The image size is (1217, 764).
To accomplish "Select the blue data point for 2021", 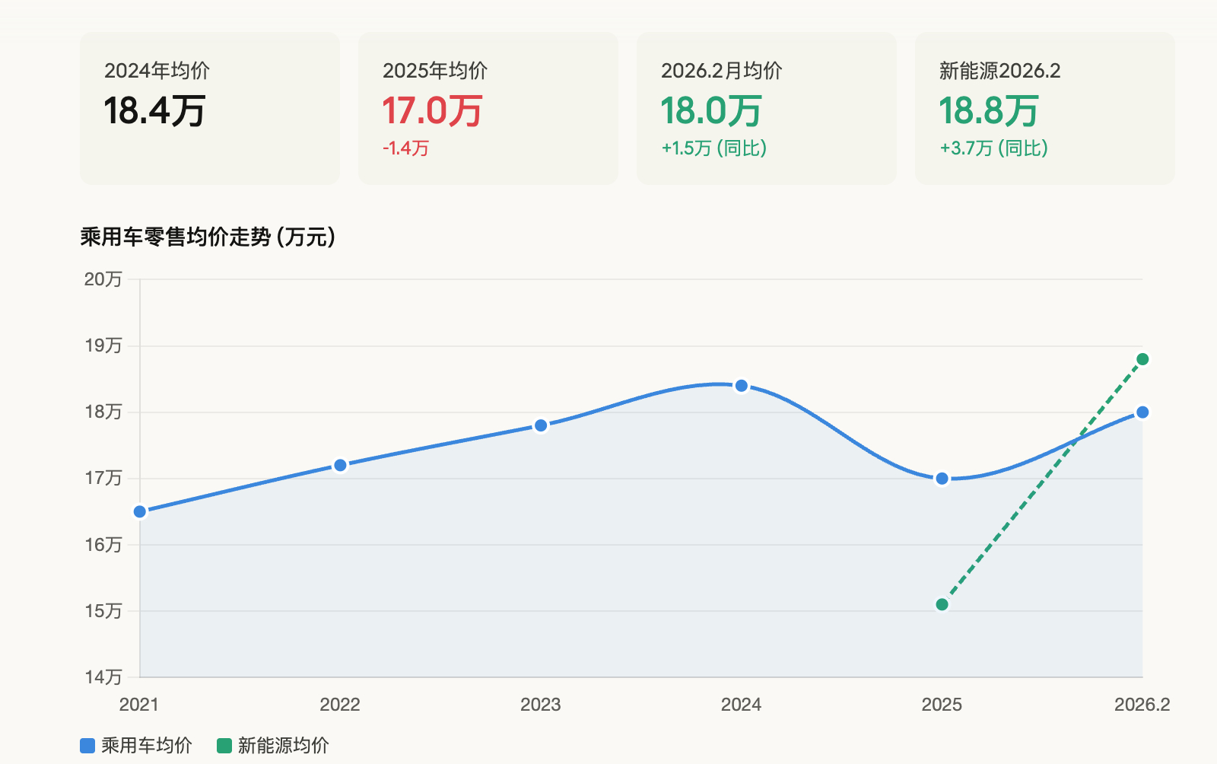I will pyautogui.click(x=140, y=511).
